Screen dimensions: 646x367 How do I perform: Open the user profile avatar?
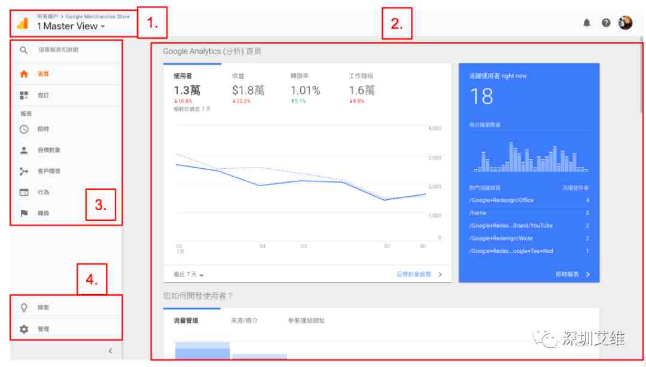point(626,23)
